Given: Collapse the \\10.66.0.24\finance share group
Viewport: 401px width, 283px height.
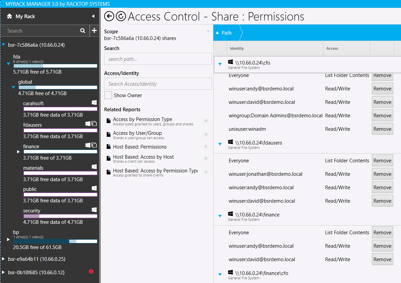Looking at the screenshot, I should point(220,216).
